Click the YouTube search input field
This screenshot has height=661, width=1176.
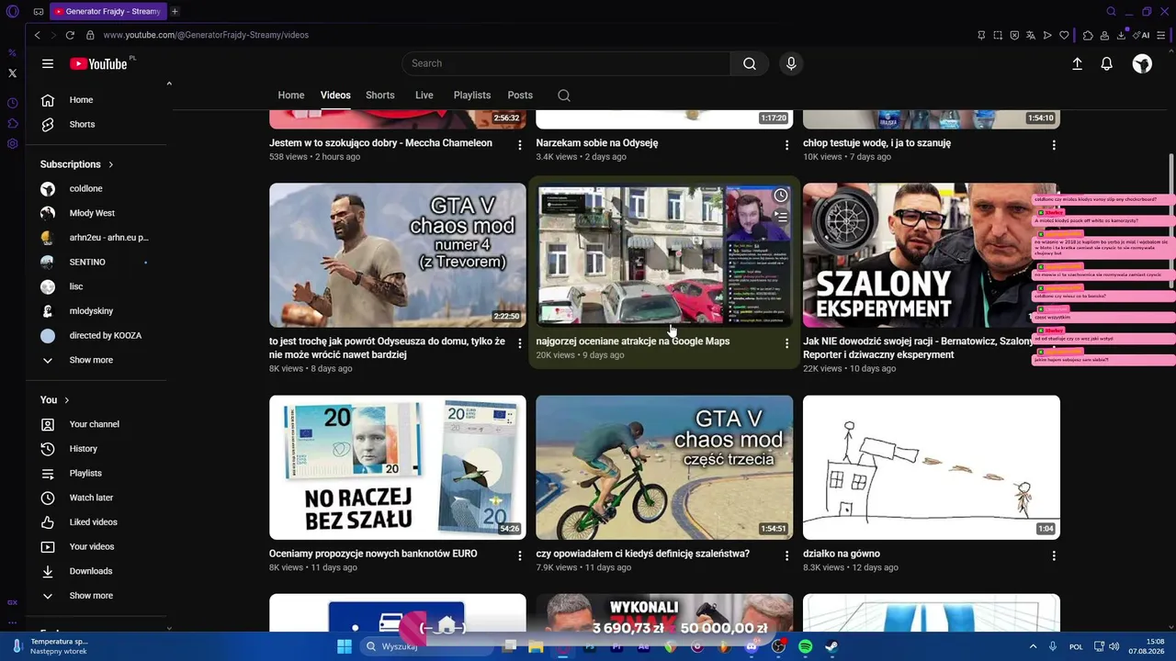pos(566,63)
